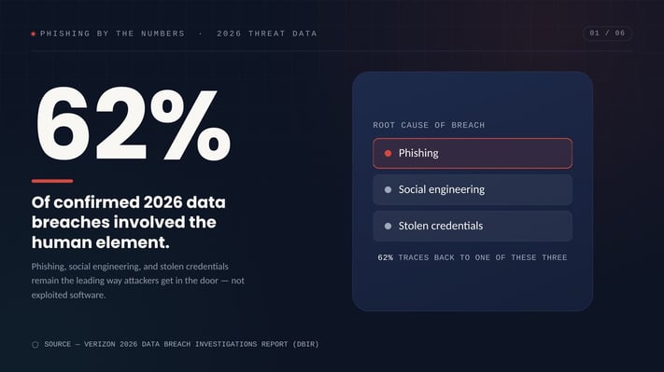Click the human element headline text

click(x=128, y=222)
